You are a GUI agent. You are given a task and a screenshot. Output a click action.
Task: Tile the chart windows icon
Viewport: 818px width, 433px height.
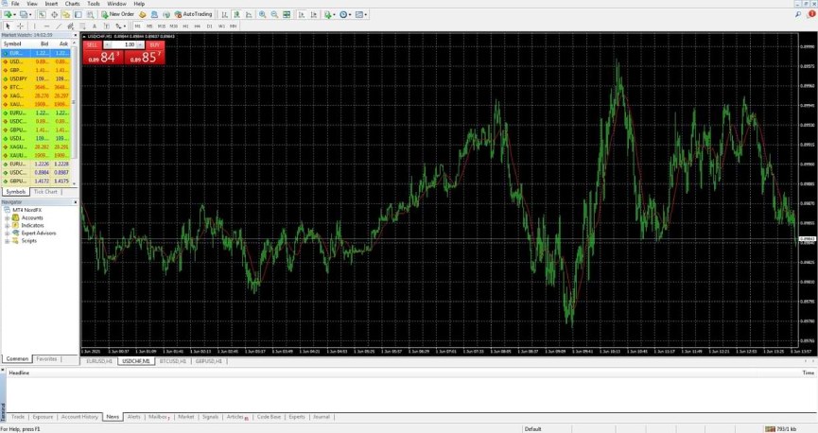point(287,14)
